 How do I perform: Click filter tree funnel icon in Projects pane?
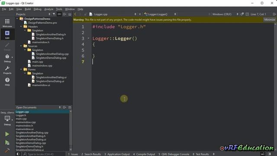(54, 14)
